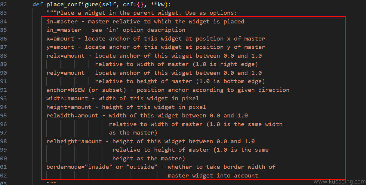
Task: Click the closing triple quotes of docstring
Action: (52, 183)
